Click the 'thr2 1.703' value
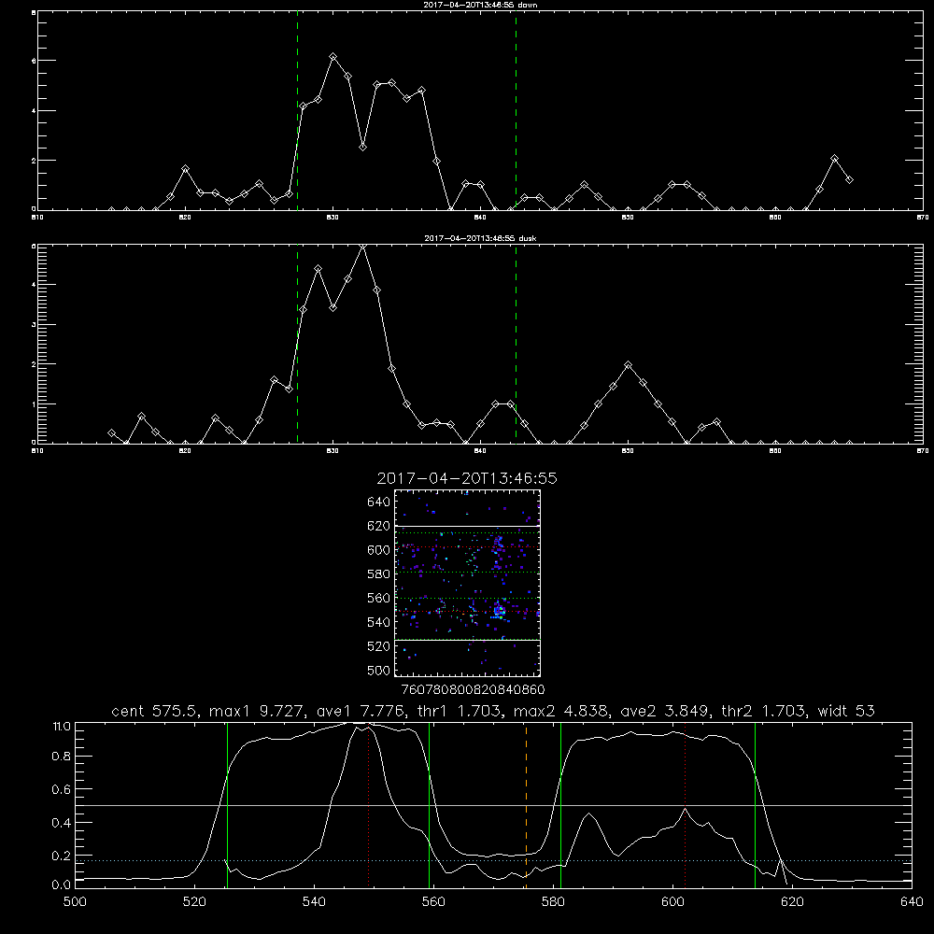 (x=763, y=711)
